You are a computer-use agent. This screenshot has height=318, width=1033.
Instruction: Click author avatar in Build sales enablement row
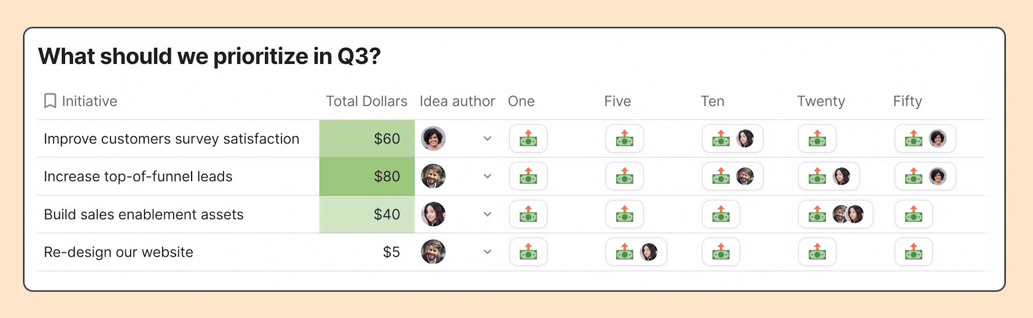click(x=433, y=214)
